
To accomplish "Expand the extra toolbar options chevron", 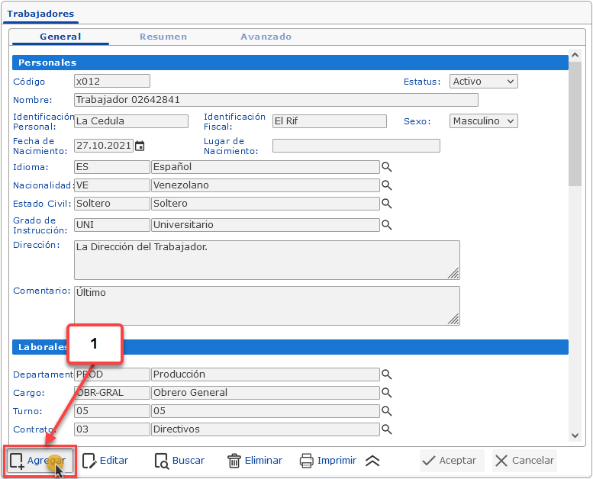I will [x=372, y=461].
